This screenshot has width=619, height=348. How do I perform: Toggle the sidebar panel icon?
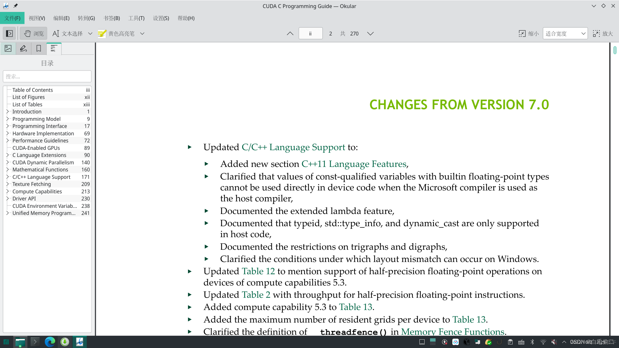tap(9, 34)
